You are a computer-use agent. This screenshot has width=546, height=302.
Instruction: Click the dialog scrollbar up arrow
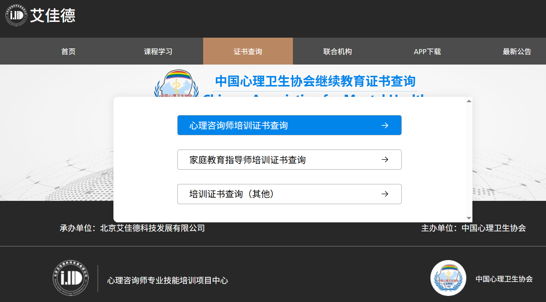tap(469, 101)
